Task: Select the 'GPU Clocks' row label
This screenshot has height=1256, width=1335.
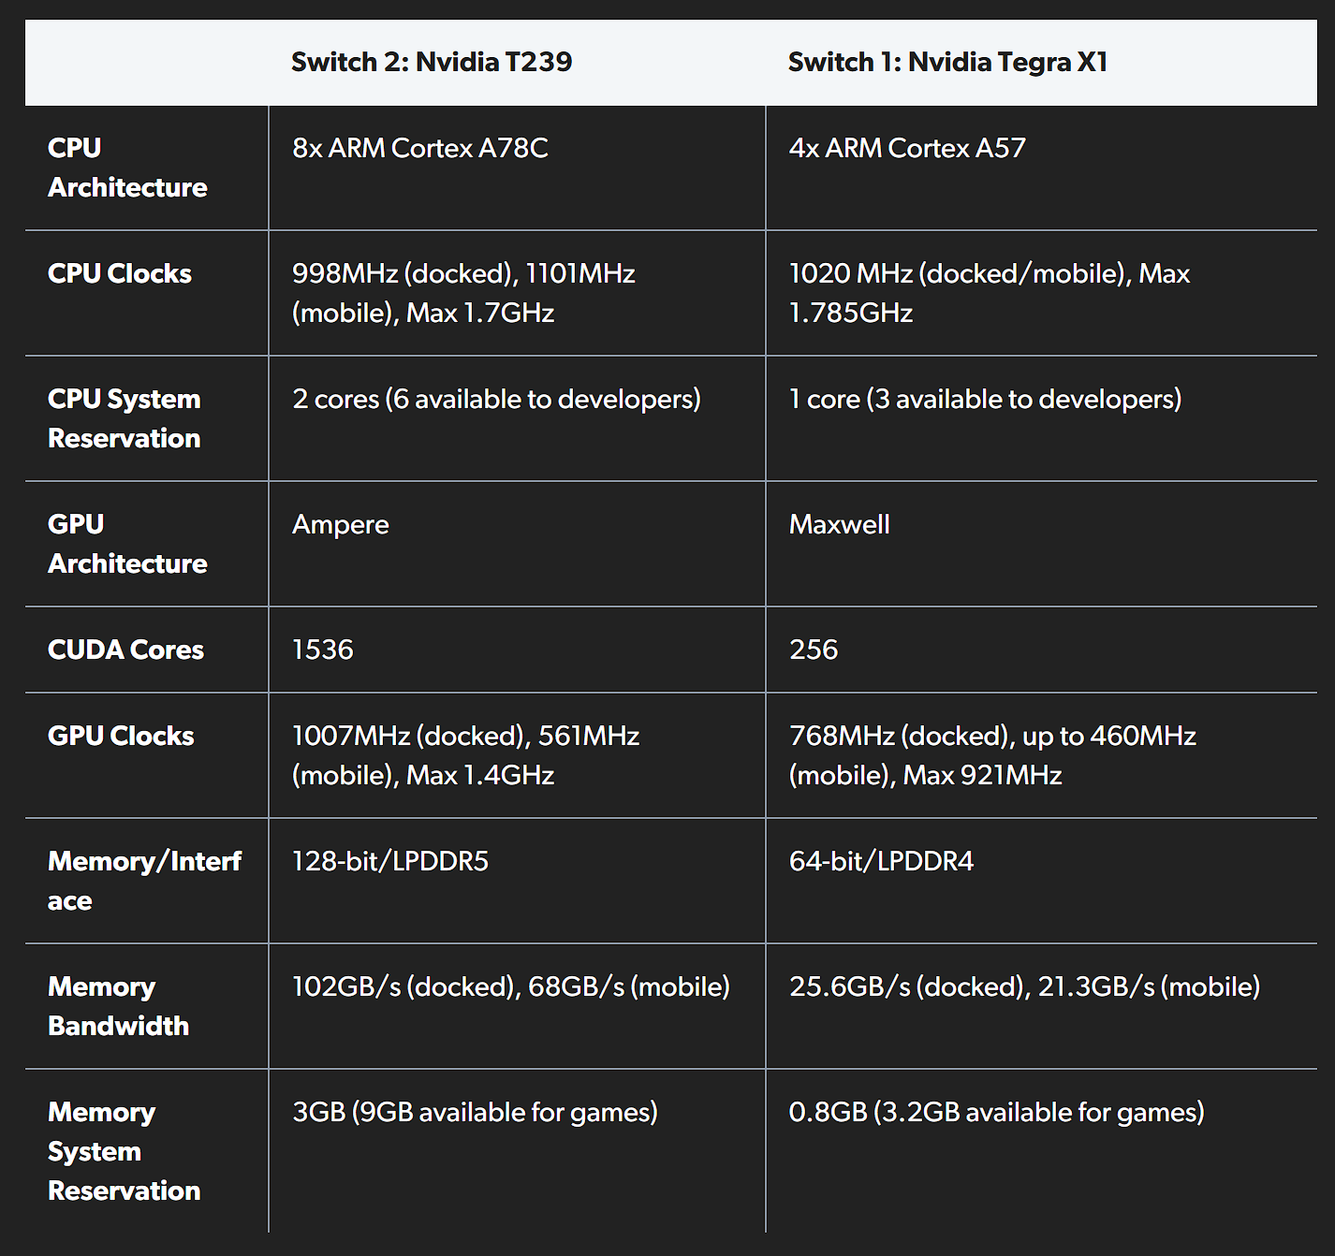Action: click(x=121, y=736)
